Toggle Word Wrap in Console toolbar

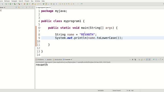point(144,60)
